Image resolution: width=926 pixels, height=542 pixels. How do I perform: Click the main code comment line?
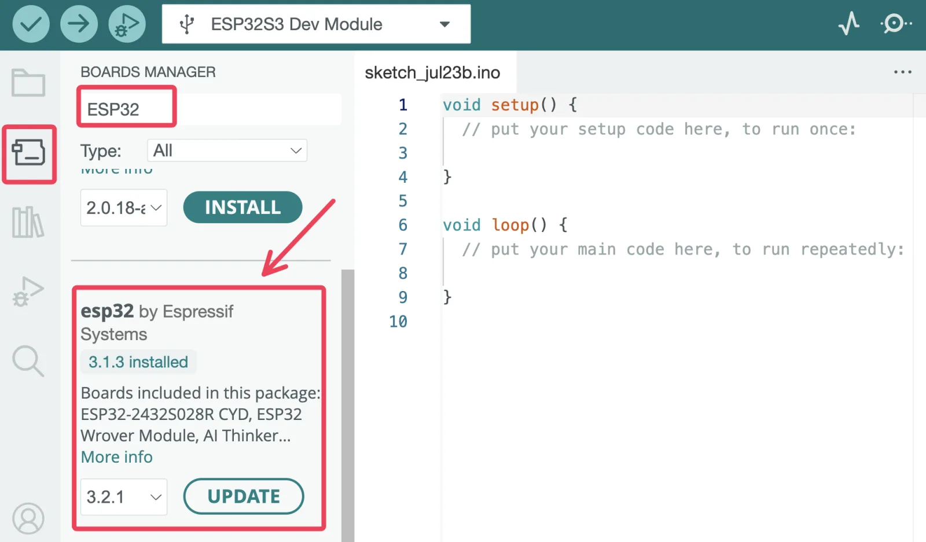(x=683, y=249)
